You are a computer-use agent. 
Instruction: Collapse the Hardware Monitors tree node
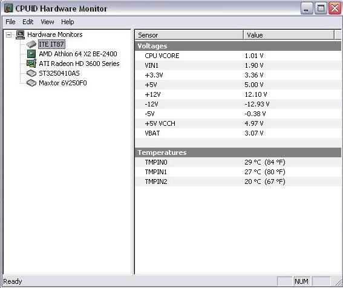(x=8, y=35)
